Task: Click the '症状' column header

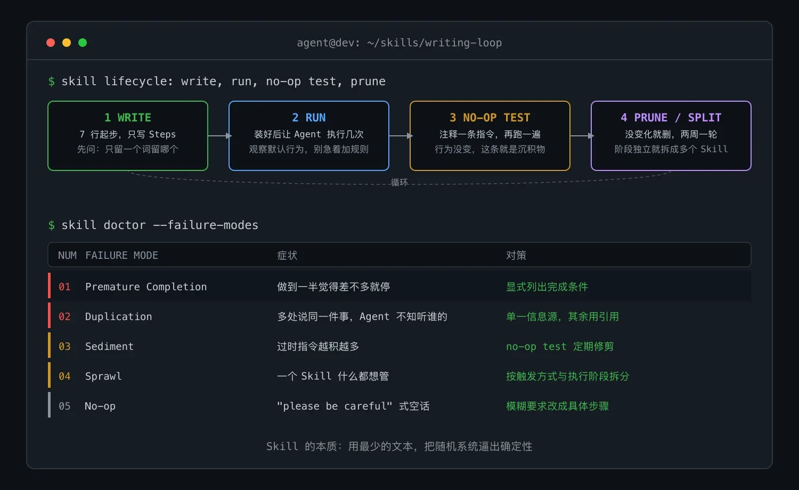Action: (287, 255)
